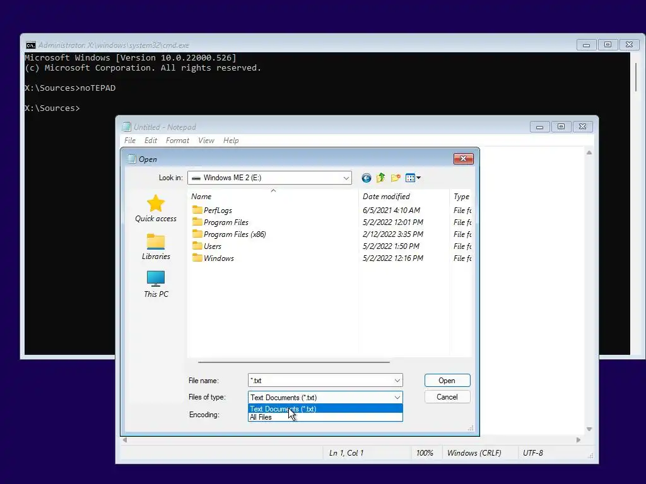
Task: Click Notepad horizontal scrollbar right arrow
Action: (x=578, y=440)
